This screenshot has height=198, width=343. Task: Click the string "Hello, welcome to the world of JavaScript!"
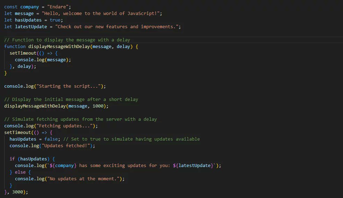click(x=101, y=13)
